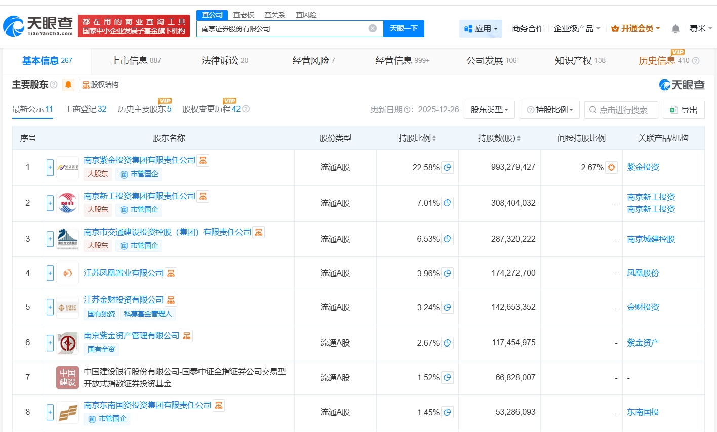
Task: Open the 应用 dropdown menu
Action: [481, 29]
